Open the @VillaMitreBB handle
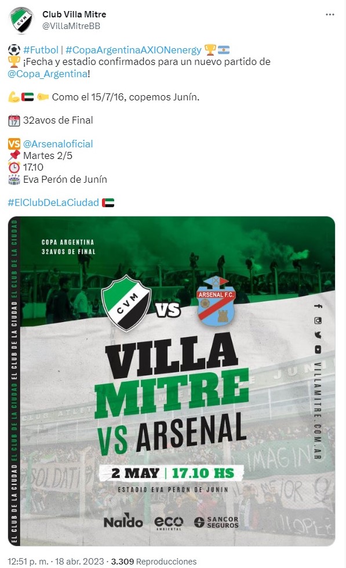Screen dimensions: 346x568 (71, 26)
